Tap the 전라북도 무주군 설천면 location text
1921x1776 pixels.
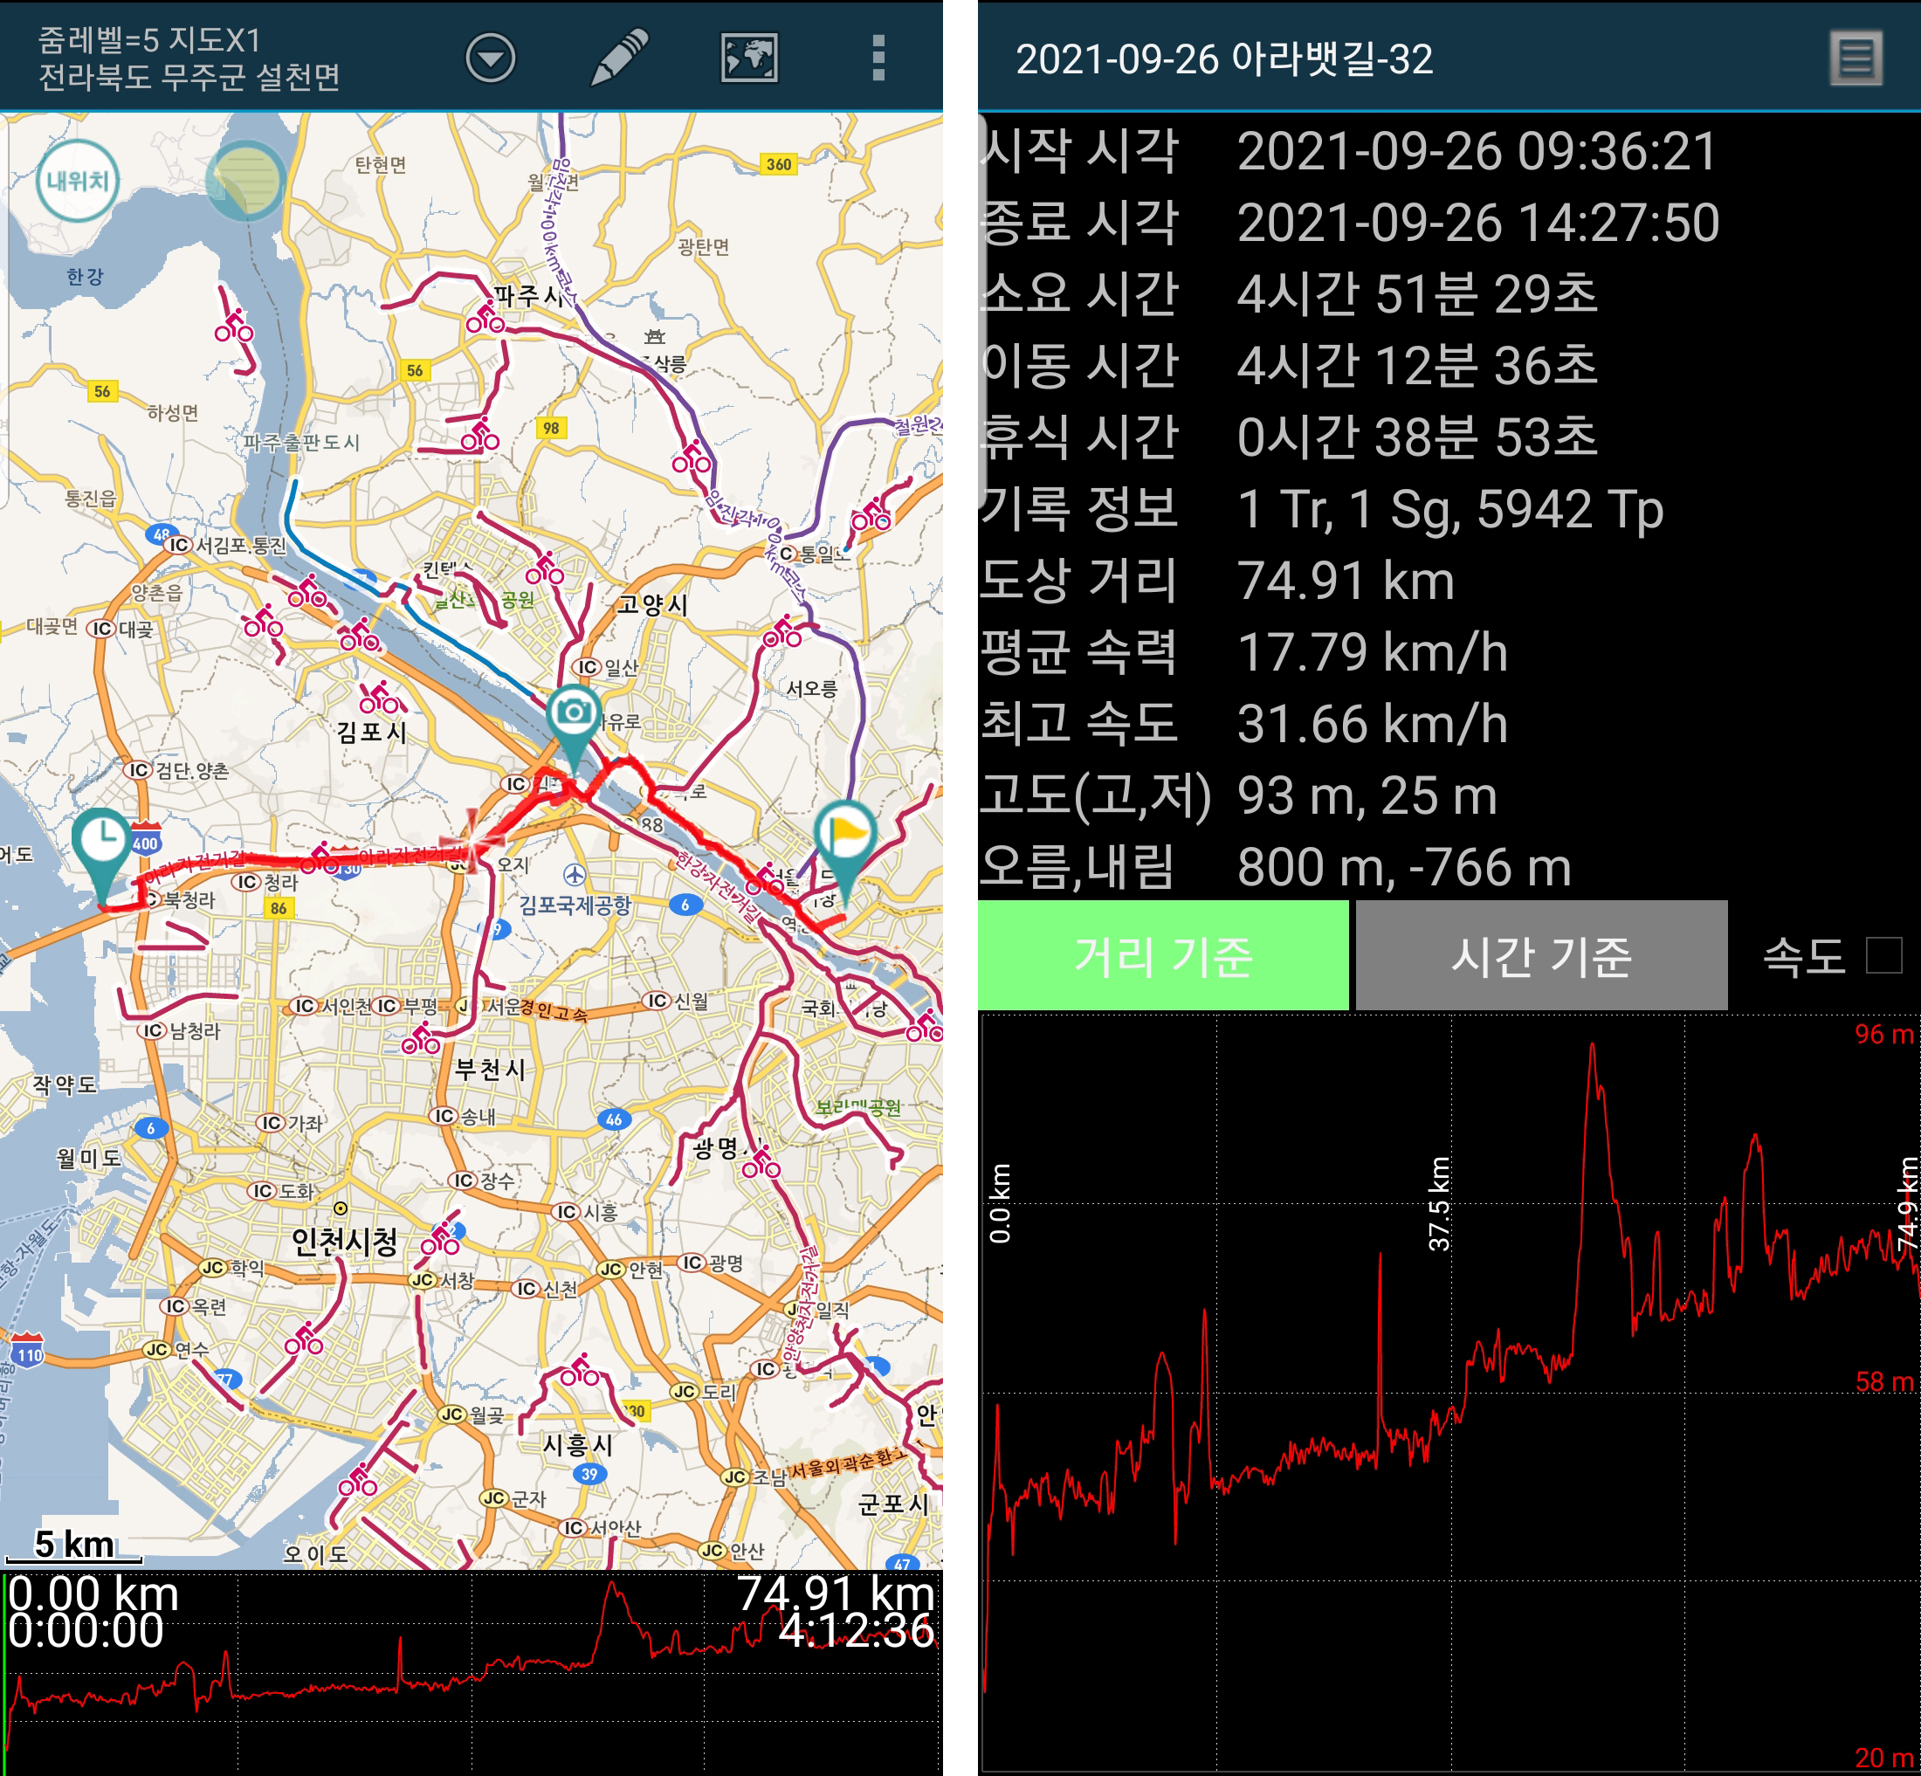click(189, 77)
